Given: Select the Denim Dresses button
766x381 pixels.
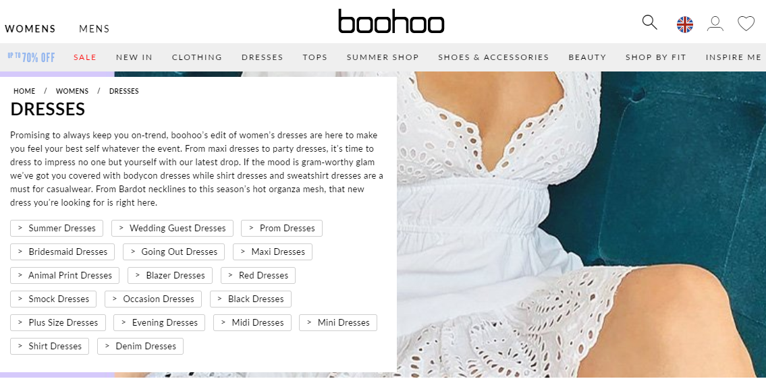Looking at the screenshot, I should coord(140,346).
